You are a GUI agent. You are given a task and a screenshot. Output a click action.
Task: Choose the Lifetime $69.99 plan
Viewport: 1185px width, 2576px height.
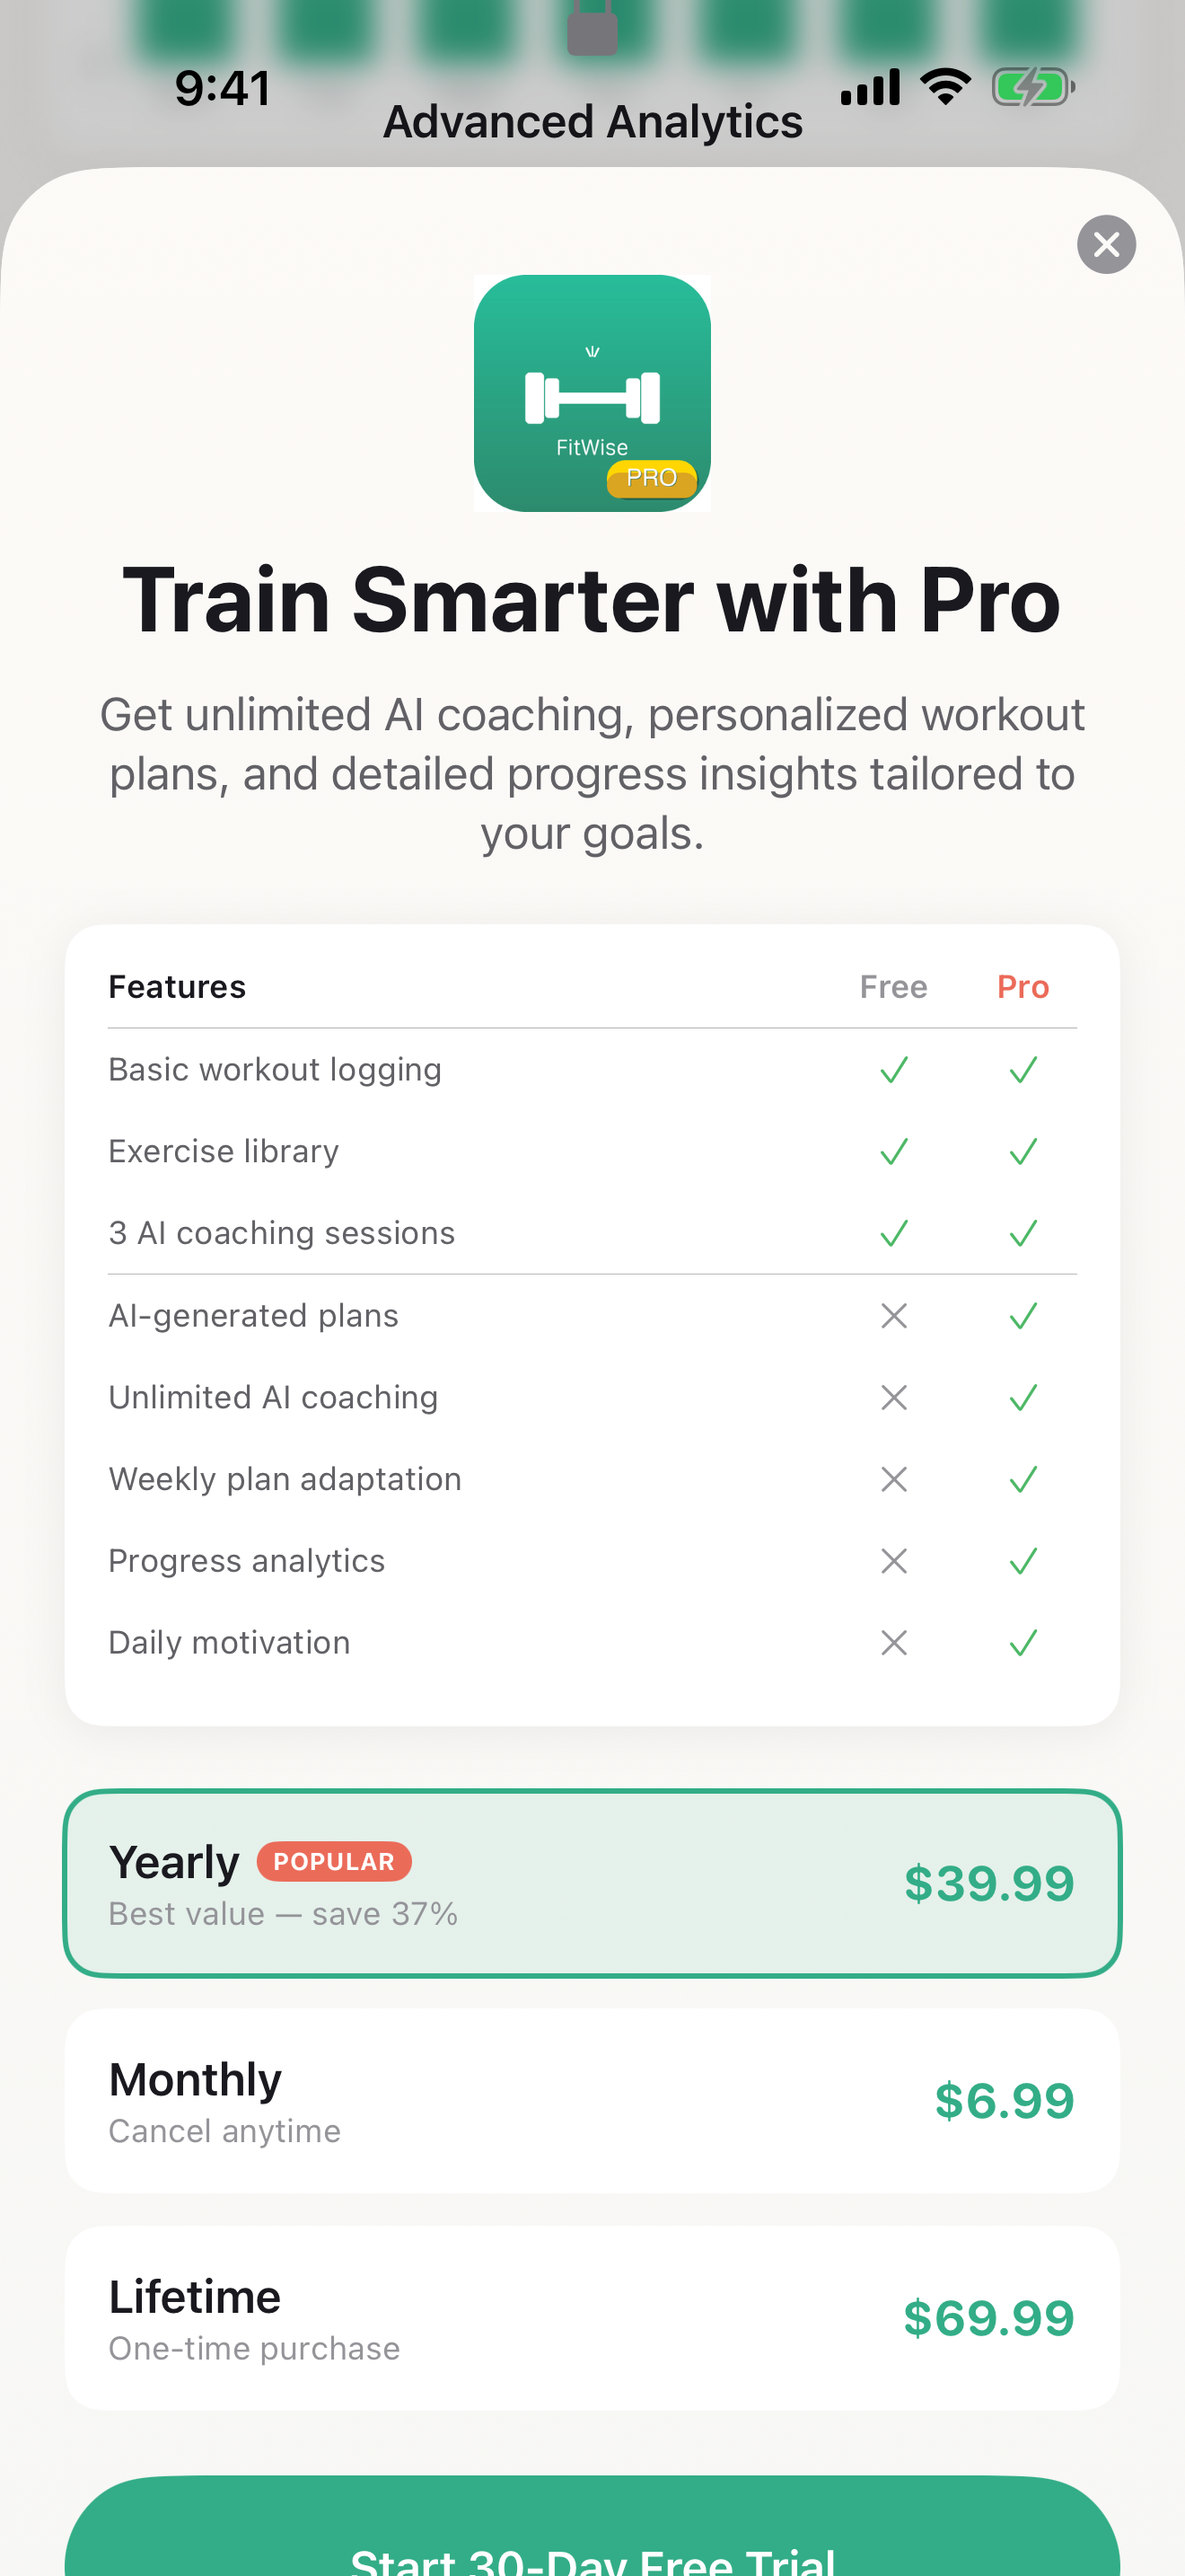pyautogui.click(x=592, y=2318)
